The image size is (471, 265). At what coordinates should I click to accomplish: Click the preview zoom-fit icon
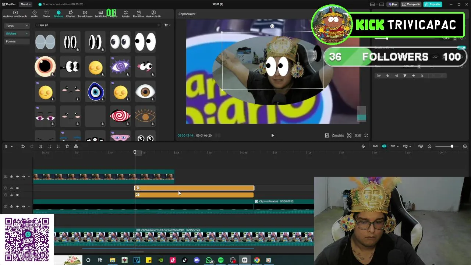pyautogui.click(x=349, y=135)
